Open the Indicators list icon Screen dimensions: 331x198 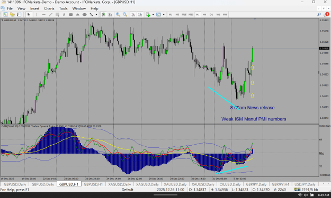(148, 14)
